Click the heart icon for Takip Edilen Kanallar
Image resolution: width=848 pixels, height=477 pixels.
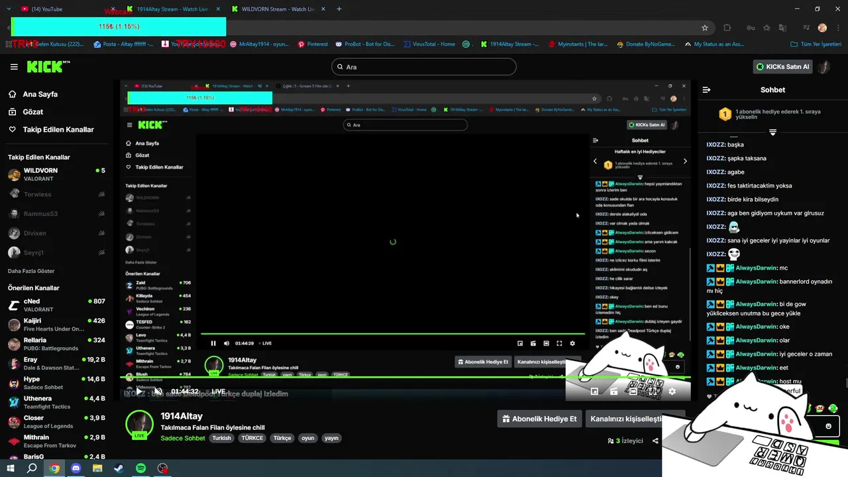point(13,130)
